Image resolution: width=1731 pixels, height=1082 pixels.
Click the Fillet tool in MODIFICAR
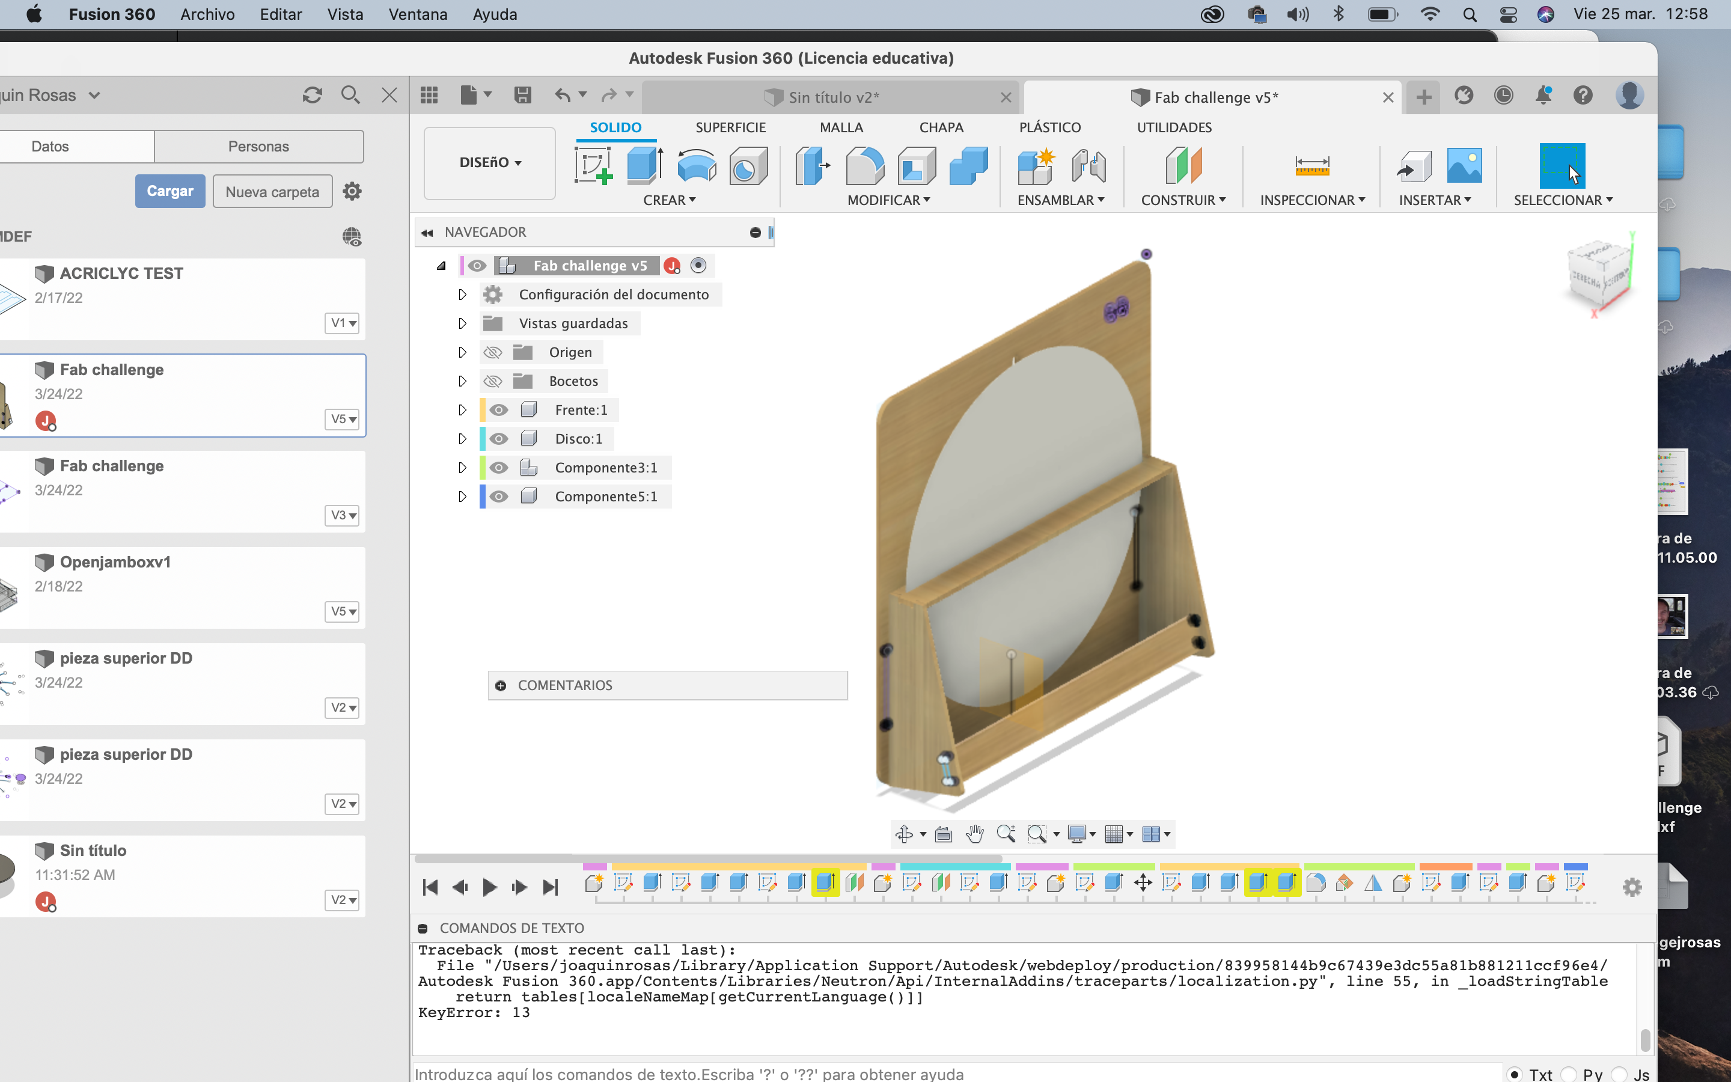(864, 166)
